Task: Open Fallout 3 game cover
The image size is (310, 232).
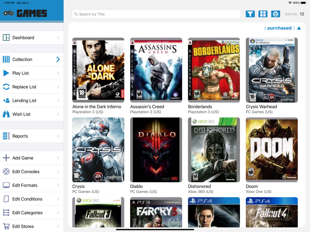Action: [98, 212]
